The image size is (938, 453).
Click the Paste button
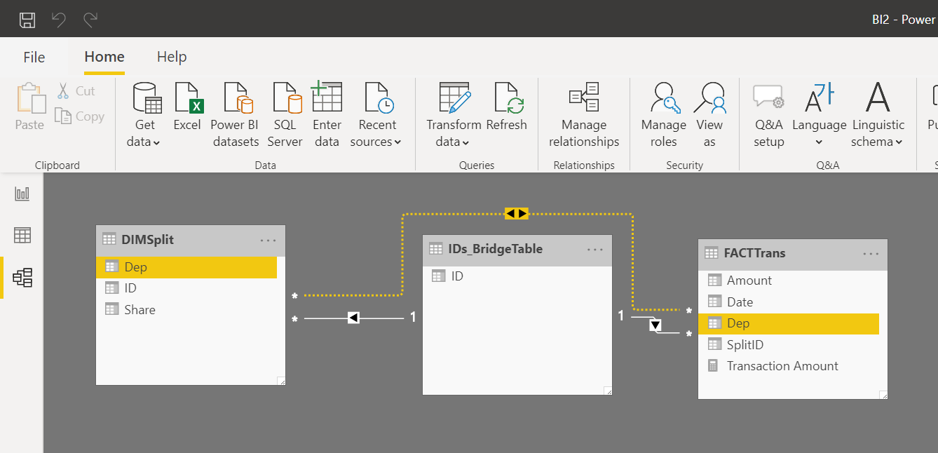(x=29, y=107)
